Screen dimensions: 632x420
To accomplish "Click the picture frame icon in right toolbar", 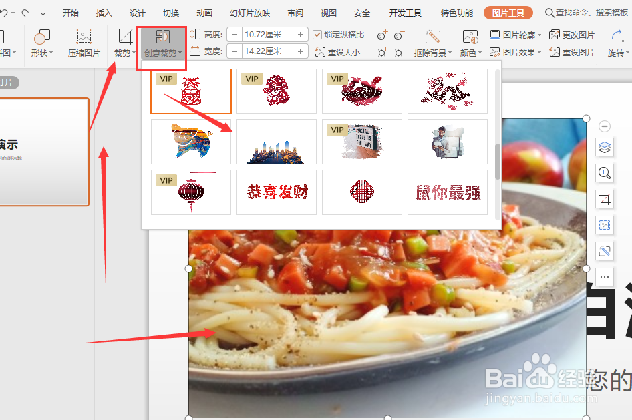I will [604, 225].
